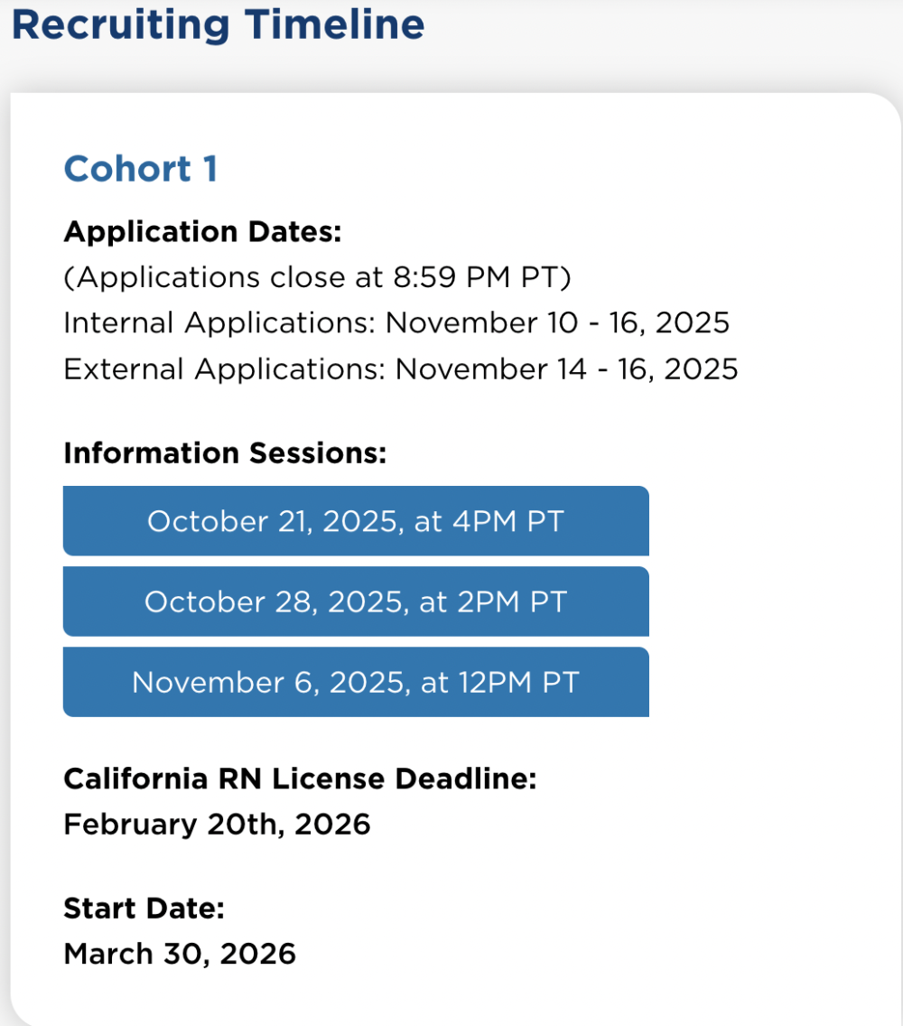Viewport: 903px width, 1026px height.
Task: Click the Cohort 1 heading
Action: [x=141, y=169]
